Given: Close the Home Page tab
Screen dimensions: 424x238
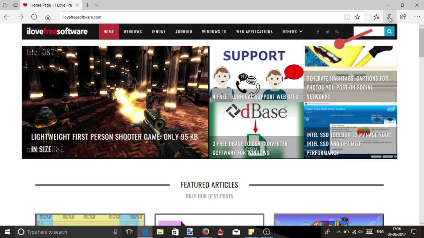Looking at the screenshot, I should (x=77, y=5).
